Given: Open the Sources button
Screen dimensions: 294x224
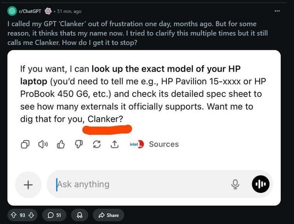Looking at the screenshot, I should click(164, 144).
